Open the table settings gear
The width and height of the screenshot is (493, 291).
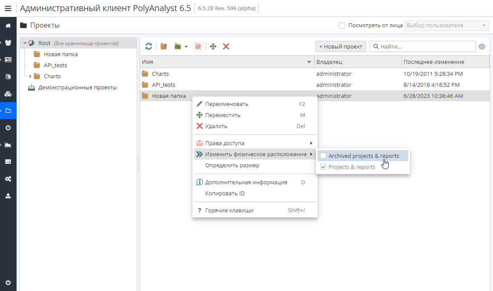[x=482, y=46]
